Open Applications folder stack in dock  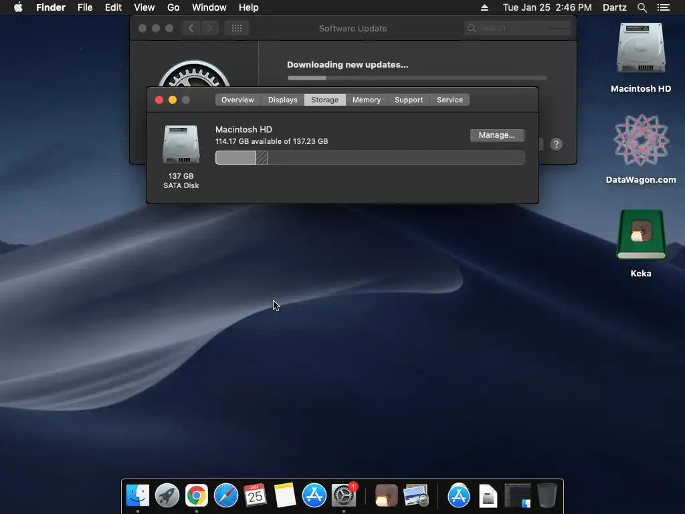pos(459,496)
